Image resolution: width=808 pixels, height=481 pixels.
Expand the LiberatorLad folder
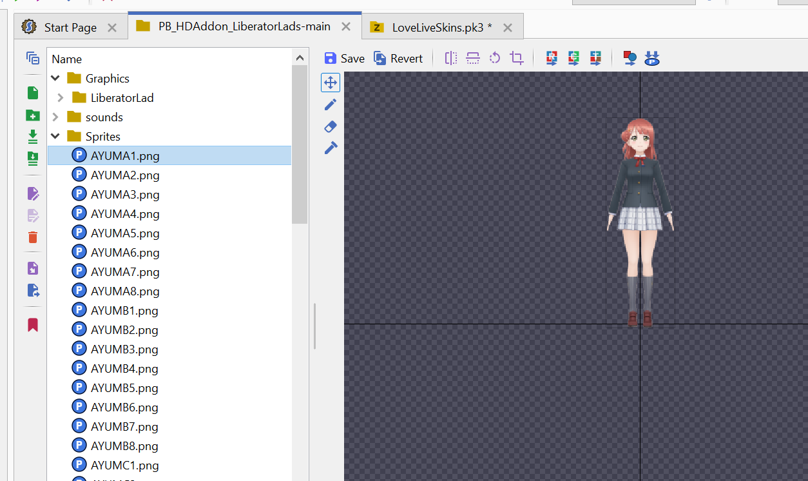click(61, 98)
